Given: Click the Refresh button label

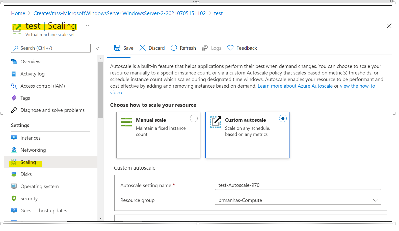Looking at the screenshot, I should click(188, 48).
